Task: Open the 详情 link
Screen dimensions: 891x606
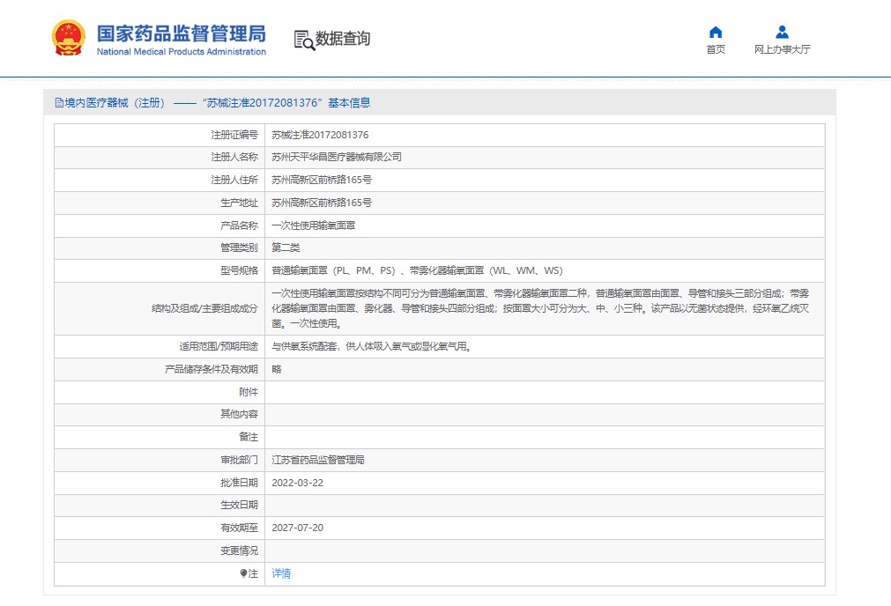Action: coord(281,573)
